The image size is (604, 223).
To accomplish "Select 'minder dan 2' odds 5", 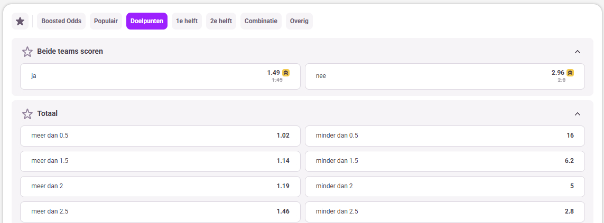I will point(445,187).
